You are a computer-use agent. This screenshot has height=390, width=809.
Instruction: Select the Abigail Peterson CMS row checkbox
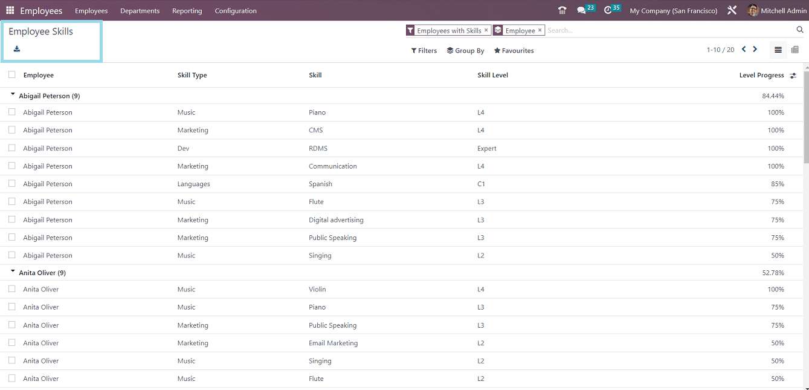[x=11, y=129]
